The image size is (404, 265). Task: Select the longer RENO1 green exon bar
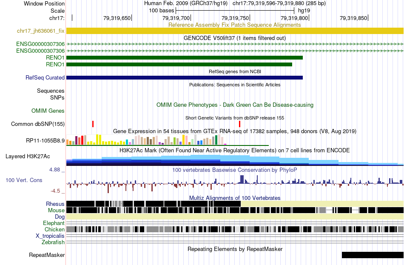185,57
